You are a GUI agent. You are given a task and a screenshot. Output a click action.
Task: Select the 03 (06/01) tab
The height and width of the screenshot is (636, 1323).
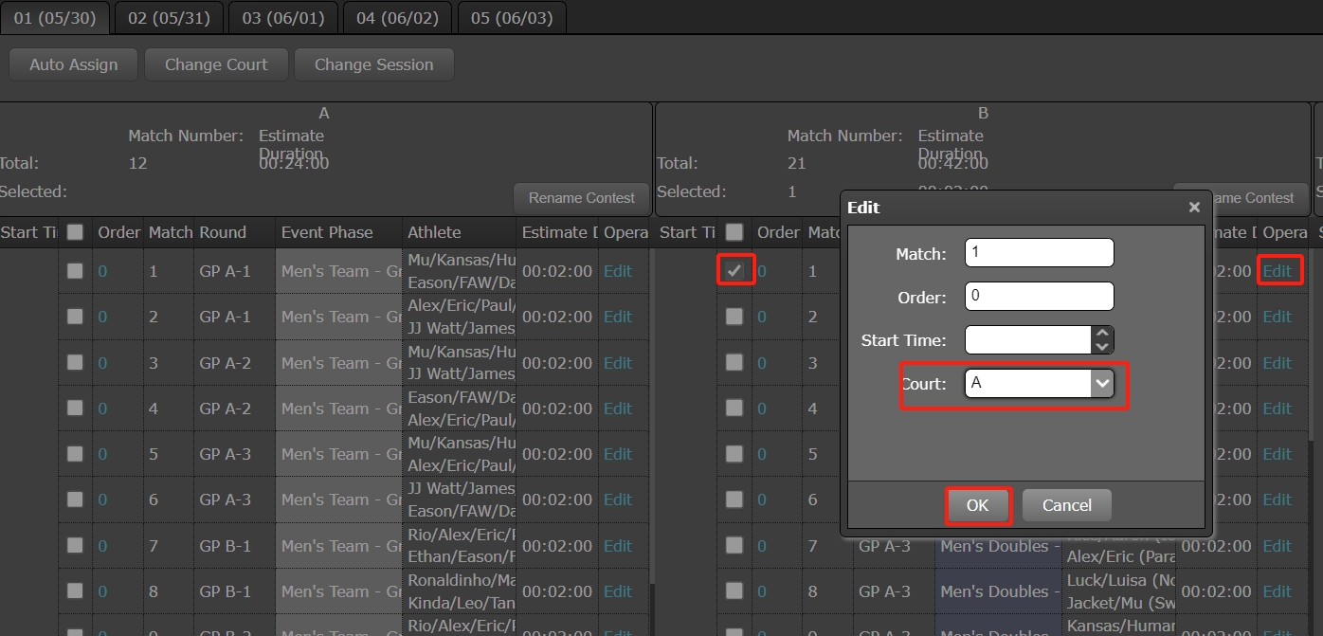coord(283,18)
